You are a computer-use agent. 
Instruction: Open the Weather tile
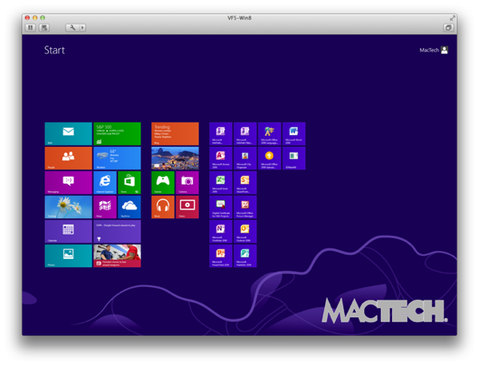click(117, 158)
